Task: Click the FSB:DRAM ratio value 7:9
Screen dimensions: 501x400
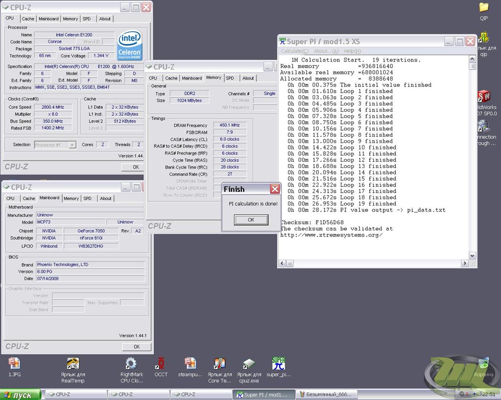Action: click(x=230, y=132)
